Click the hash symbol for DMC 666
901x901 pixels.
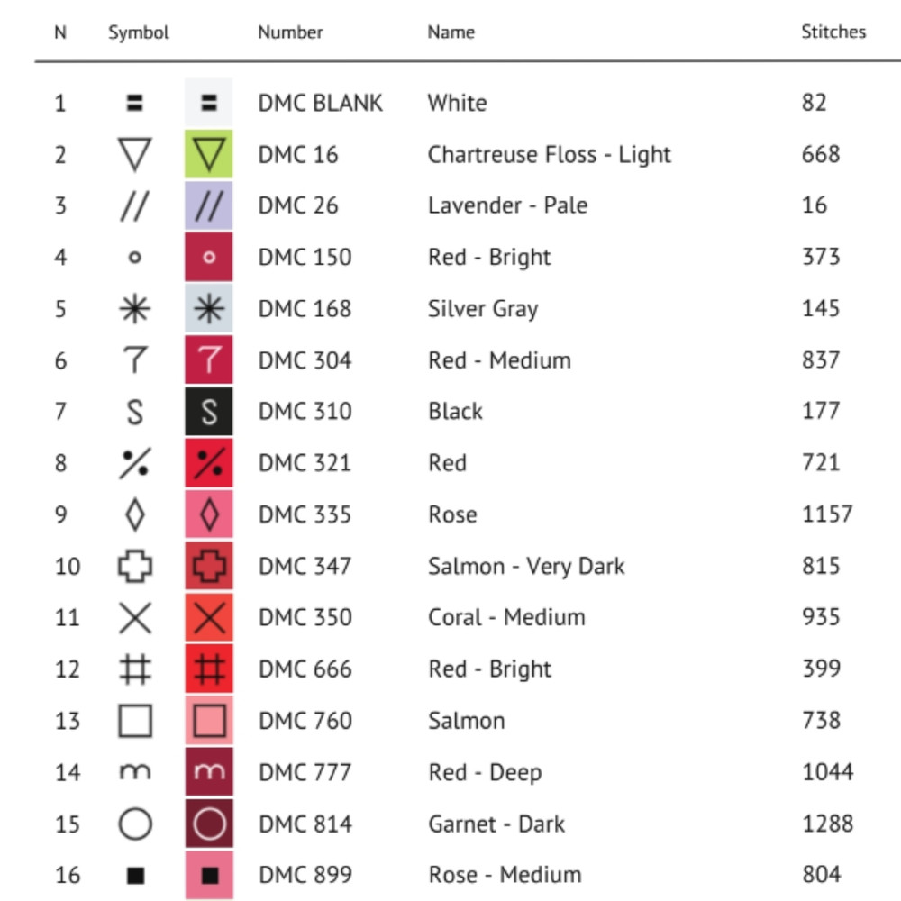(134, 669)
